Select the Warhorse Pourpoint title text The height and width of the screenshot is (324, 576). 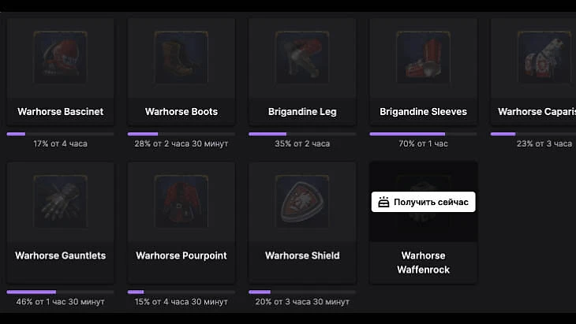tap(181, 255)
